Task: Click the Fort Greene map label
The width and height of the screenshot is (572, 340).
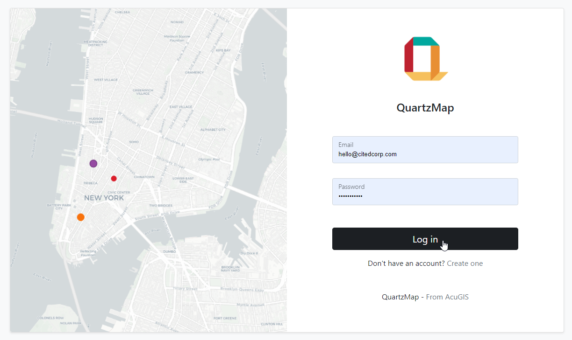Action: [x=224, y=318]
